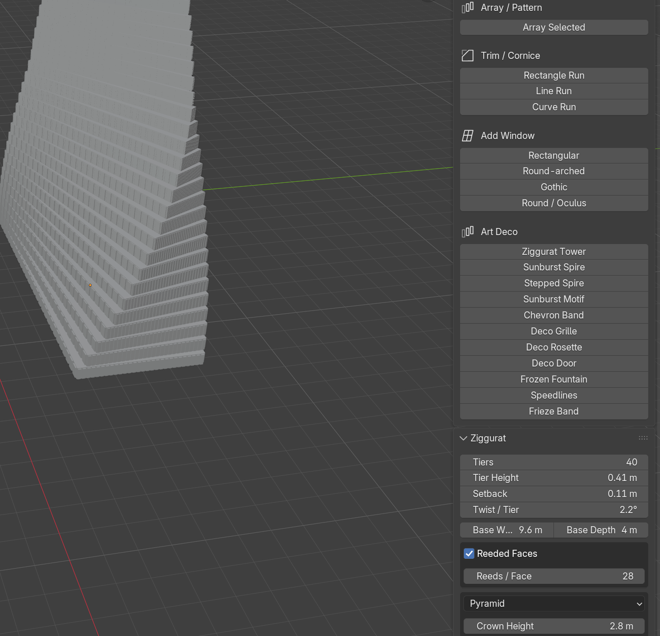Add a Sunburst Motif
The height and width of the screenshot is (636, 660).
(x=554, y=299)
